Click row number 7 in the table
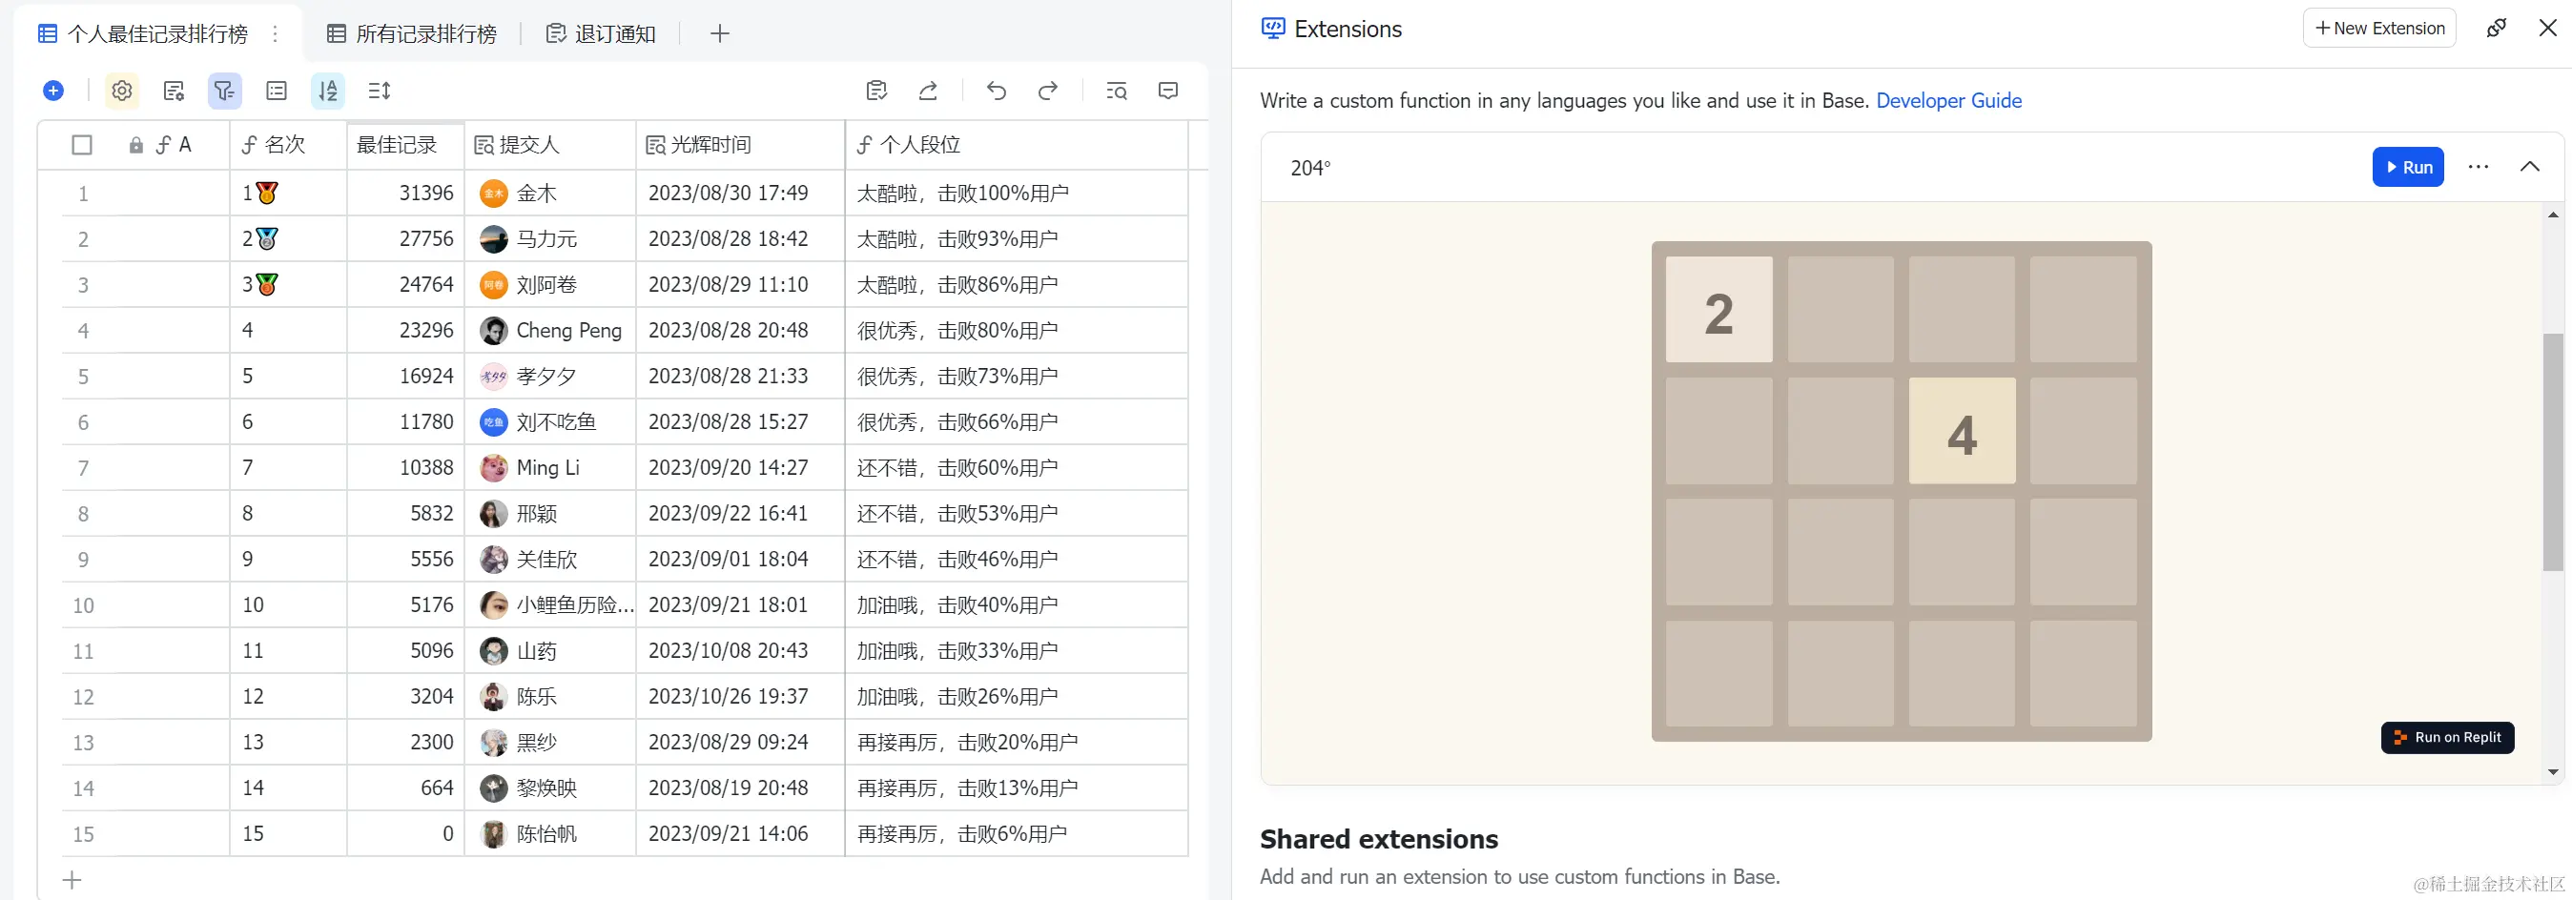 click(x=83, y=468)
